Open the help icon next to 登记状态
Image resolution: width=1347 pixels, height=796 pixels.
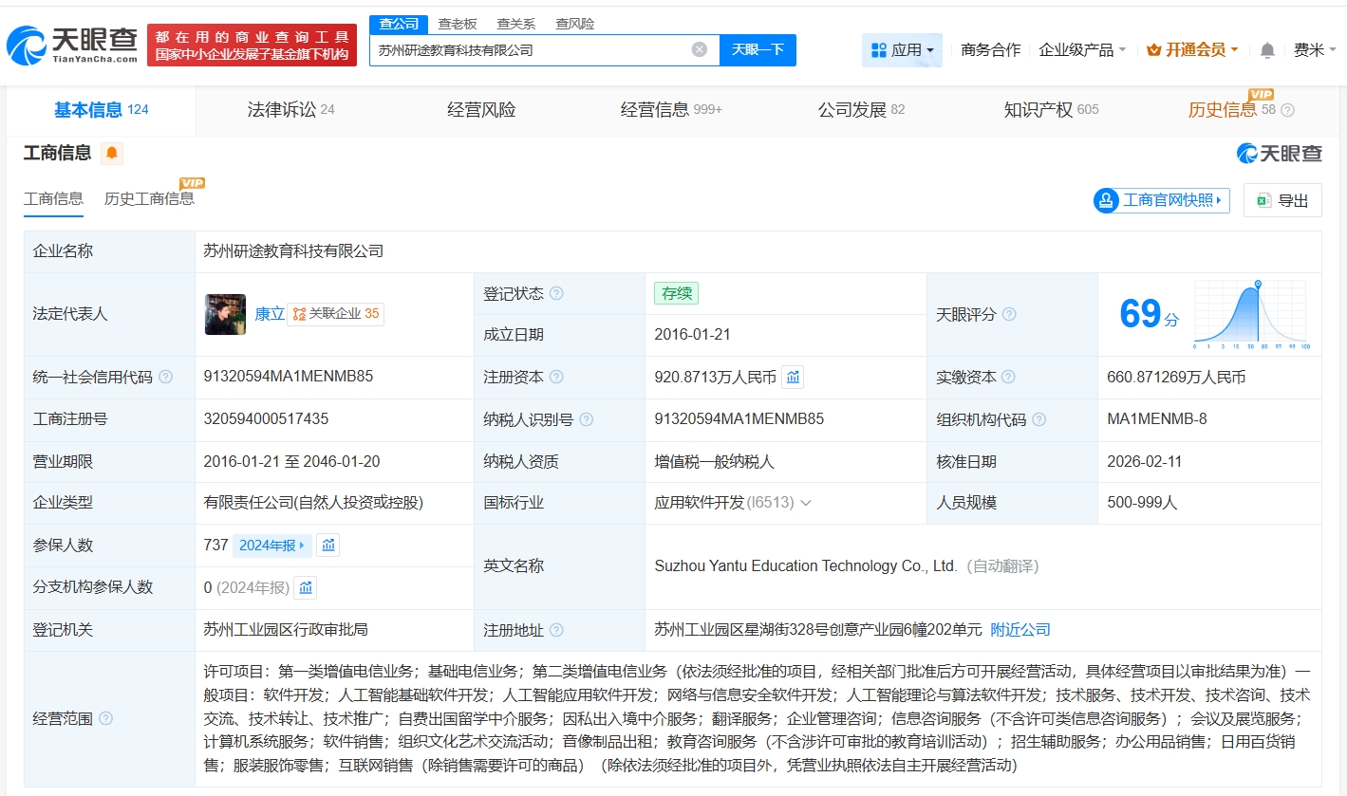pos(556,293)
